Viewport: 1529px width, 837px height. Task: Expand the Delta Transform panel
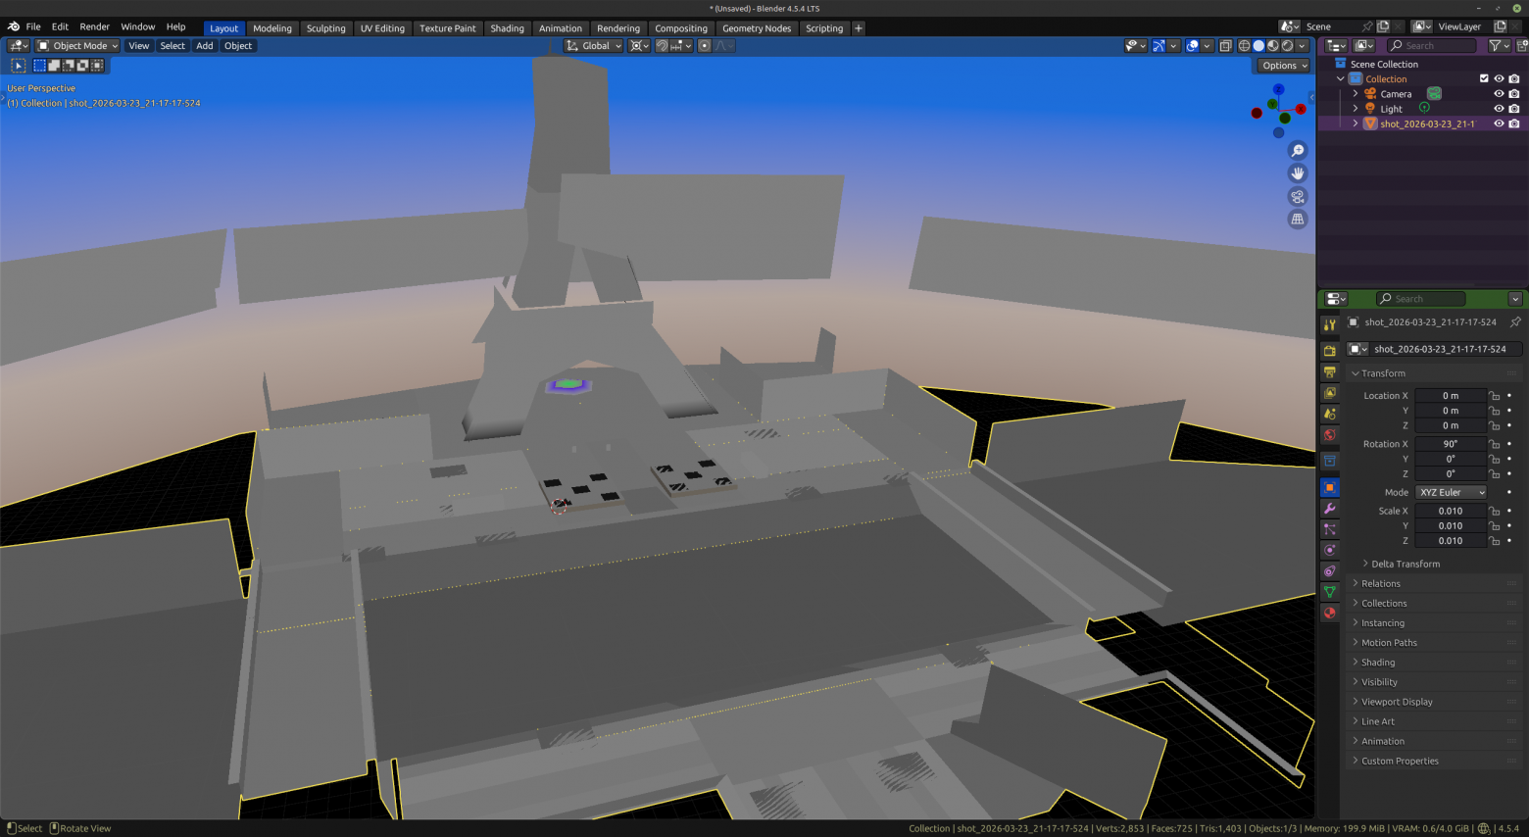pyautogui.click(x=1405, y=564)
